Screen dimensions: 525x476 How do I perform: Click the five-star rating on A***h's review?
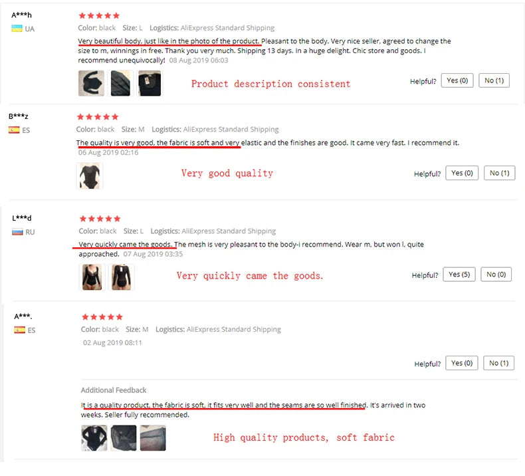99,15
